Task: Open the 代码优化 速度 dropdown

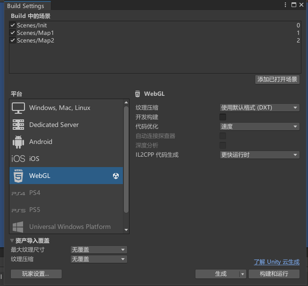Action: tap(259, 126)
